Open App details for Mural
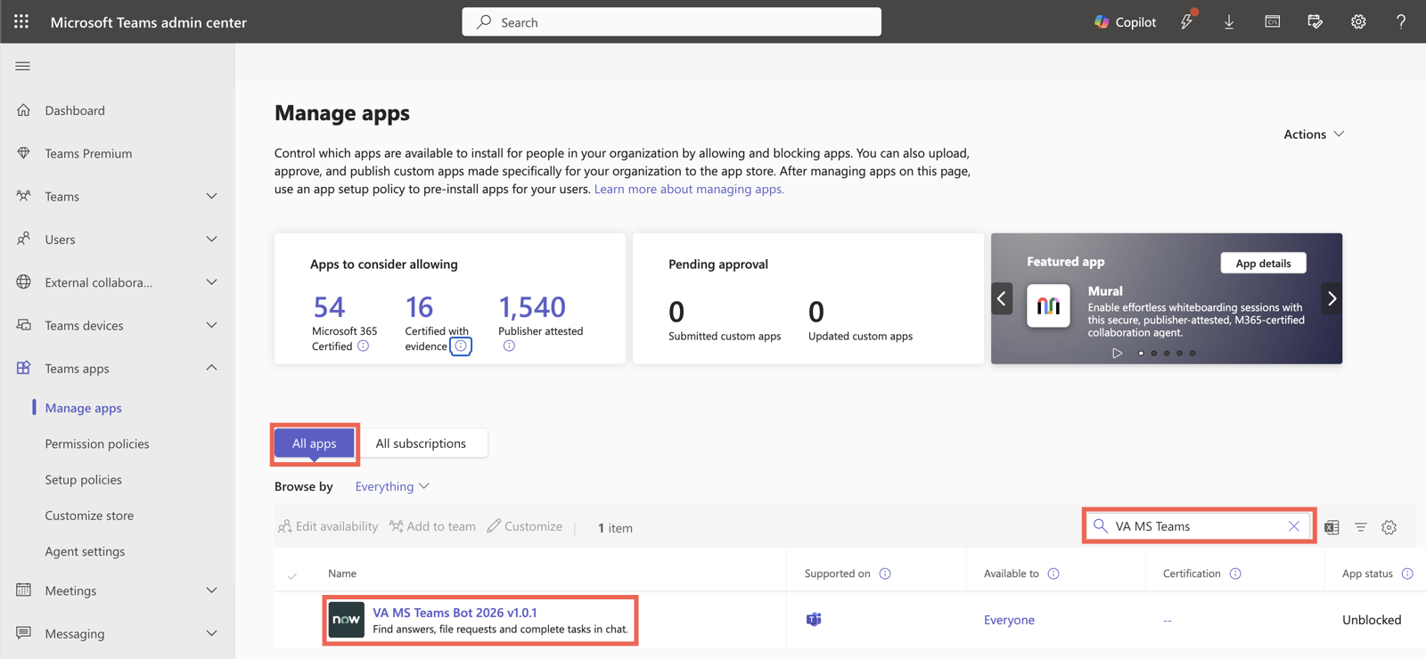 pos(1263,263)
